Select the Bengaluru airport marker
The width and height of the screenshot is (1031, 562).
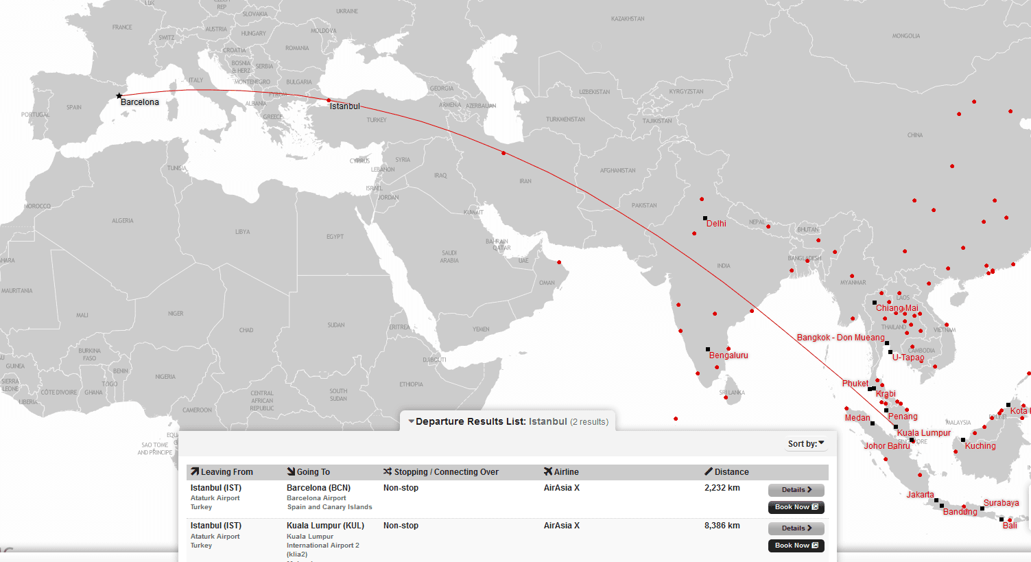(708, 349)
